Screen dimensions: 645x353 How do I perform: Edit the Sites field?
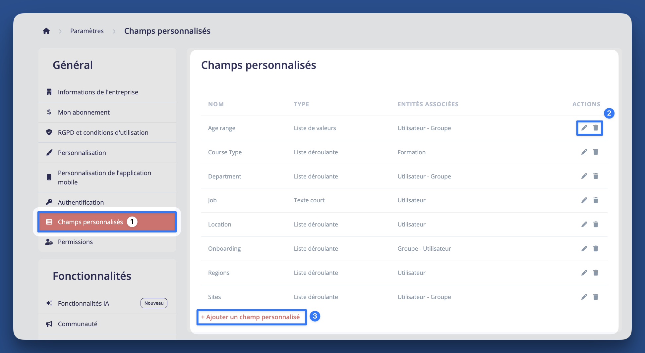pos(584,297)
